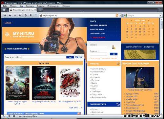Open the closed tabs trash icon
Screen dimensions: 164x119
pos(160,10)
